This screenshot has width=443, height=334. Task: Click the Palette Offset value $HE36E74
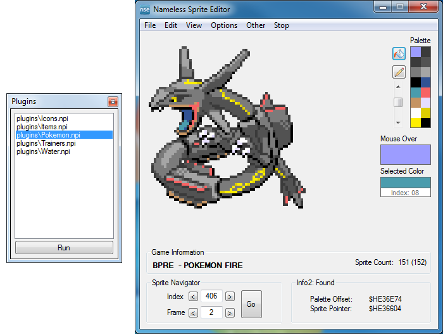pos(385,299)
